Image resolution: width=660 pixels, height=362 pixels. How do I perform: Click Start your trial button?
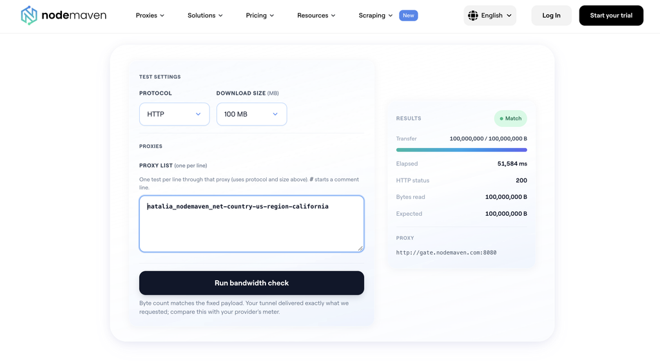point(611,15)
